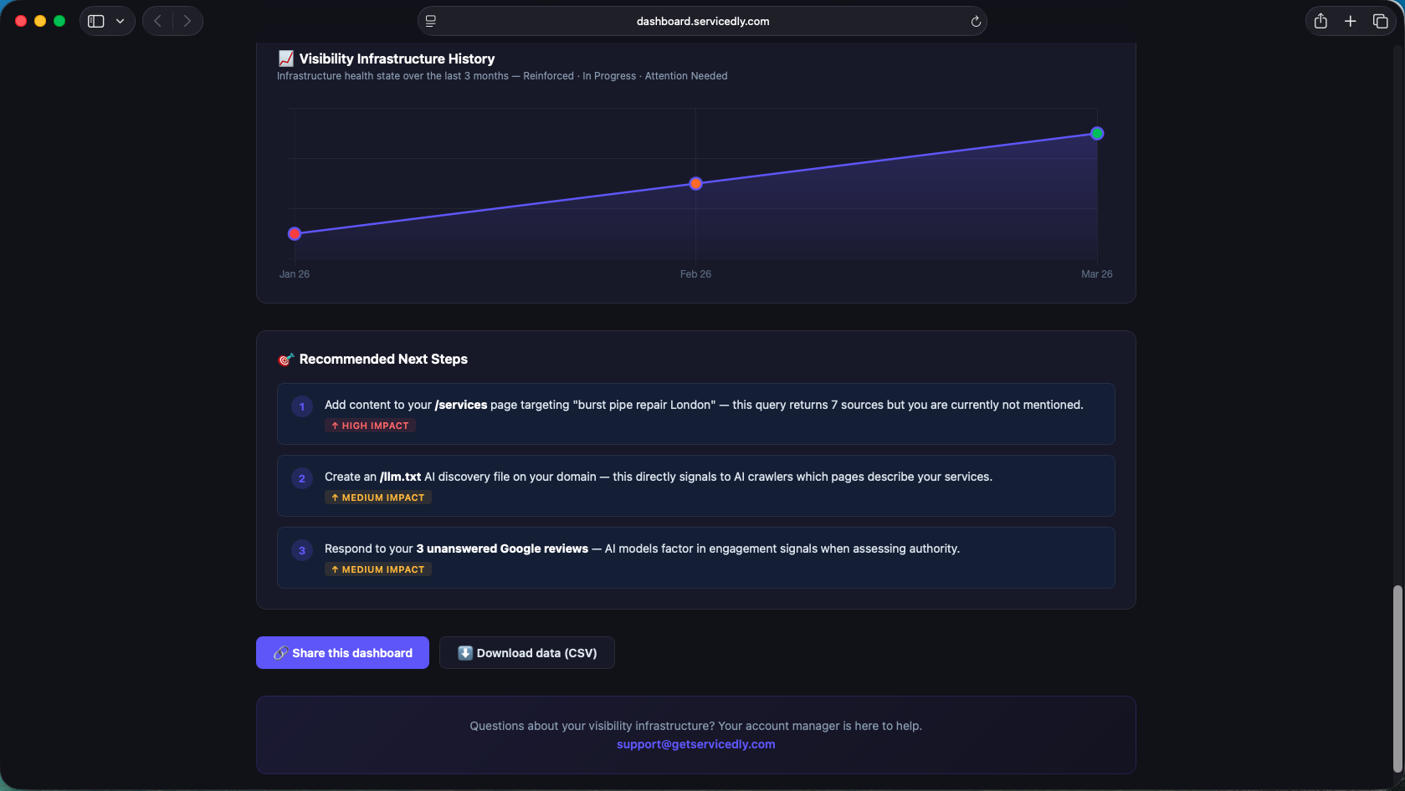Go back using the navigation arrow
Screen dimensions: 1405x791
click(157, 21)
